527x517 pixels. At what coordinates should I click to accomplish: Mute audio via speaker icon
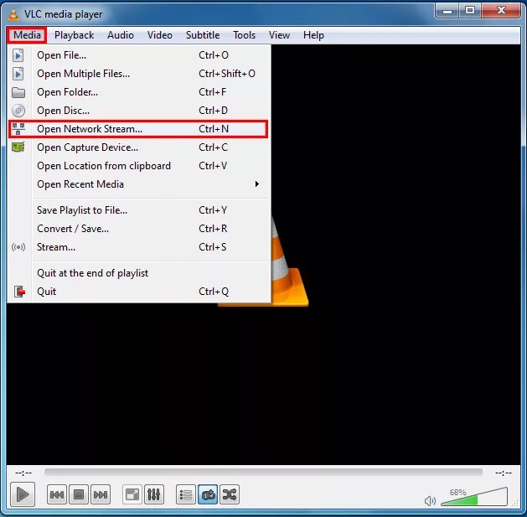[x=430, y=501]
